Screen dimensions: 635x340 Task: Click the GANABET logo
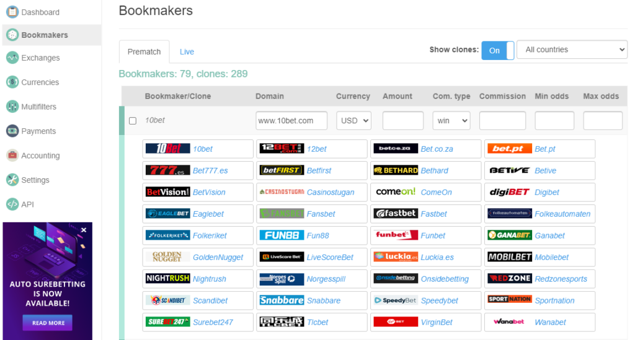(510, 235)
